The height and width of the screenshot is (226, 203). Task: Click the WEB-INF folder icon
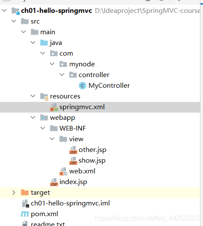coord(54,128)
